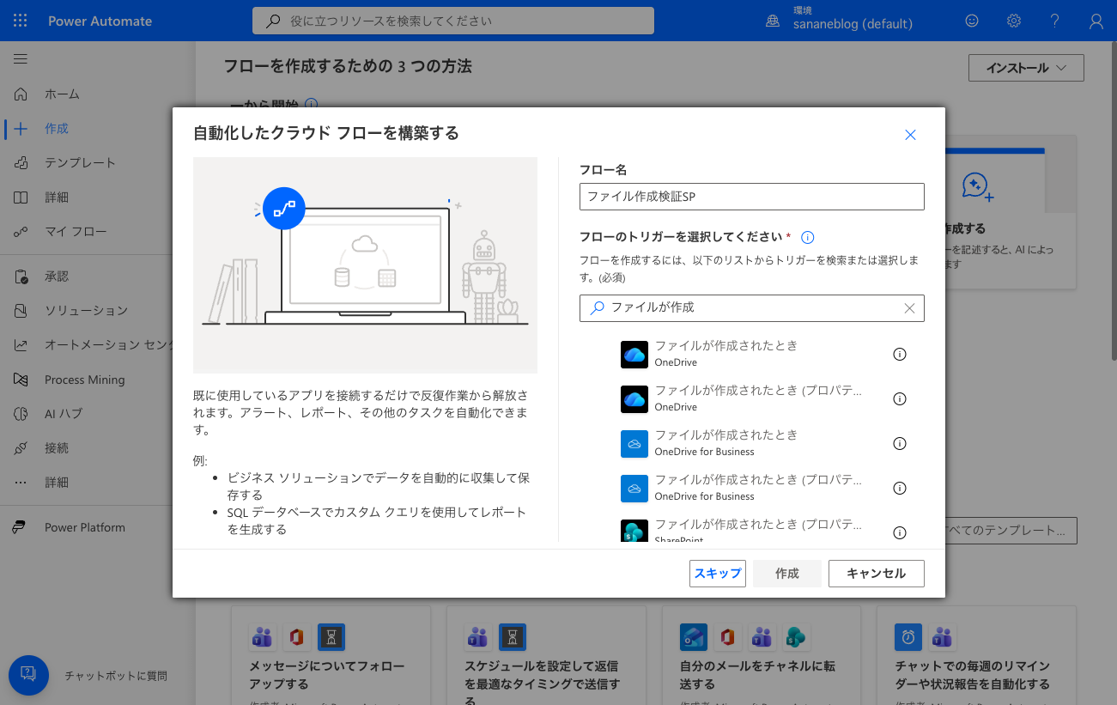The image size is (1117, 705).
Task: Select the SharePoint ファイルが作成されたとき trigger
Action: coord(751,528)
